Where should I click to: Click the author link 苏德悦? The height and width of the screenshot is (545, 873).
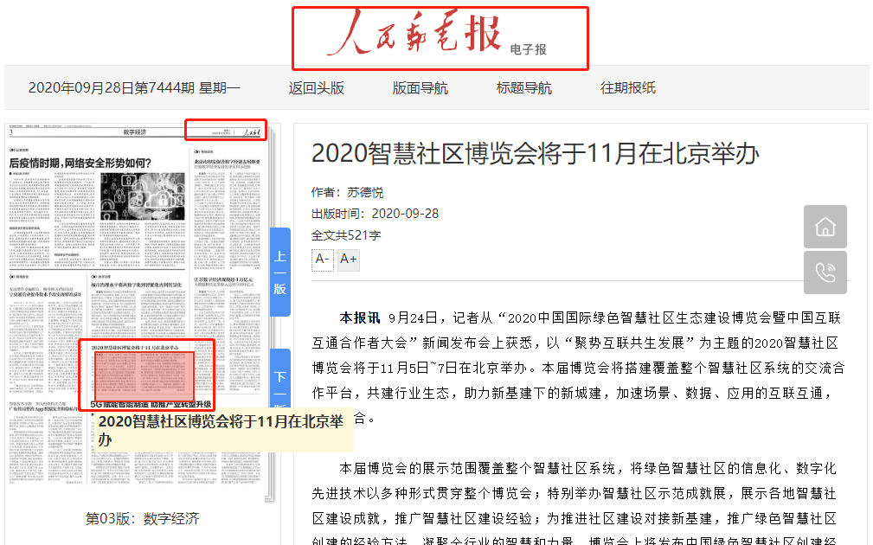tap(364, 192)
